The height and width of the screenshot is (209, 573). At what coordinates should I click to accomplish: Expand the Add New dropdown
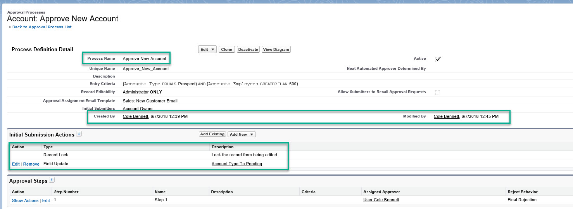tap(242, 134)
